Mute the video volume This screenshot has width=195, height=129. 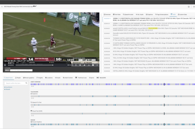pyautogui.click(x=84, y=65)
